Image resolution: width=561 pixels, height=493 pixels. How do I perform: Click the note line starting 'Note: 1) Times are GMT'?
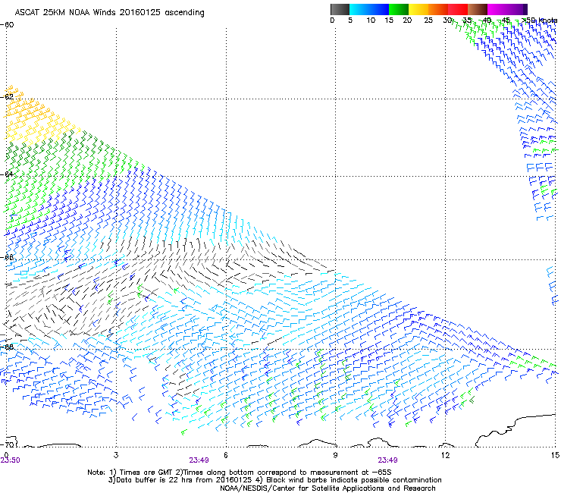click(240, 473)
